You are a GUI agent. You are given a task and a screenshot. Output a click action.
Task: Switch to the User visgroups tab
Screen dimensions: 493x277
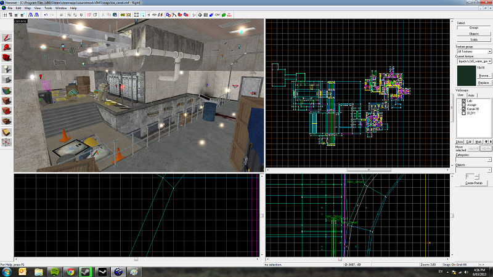tap(460, 95)
